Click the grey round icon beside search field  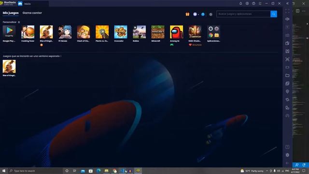(211, 14)
